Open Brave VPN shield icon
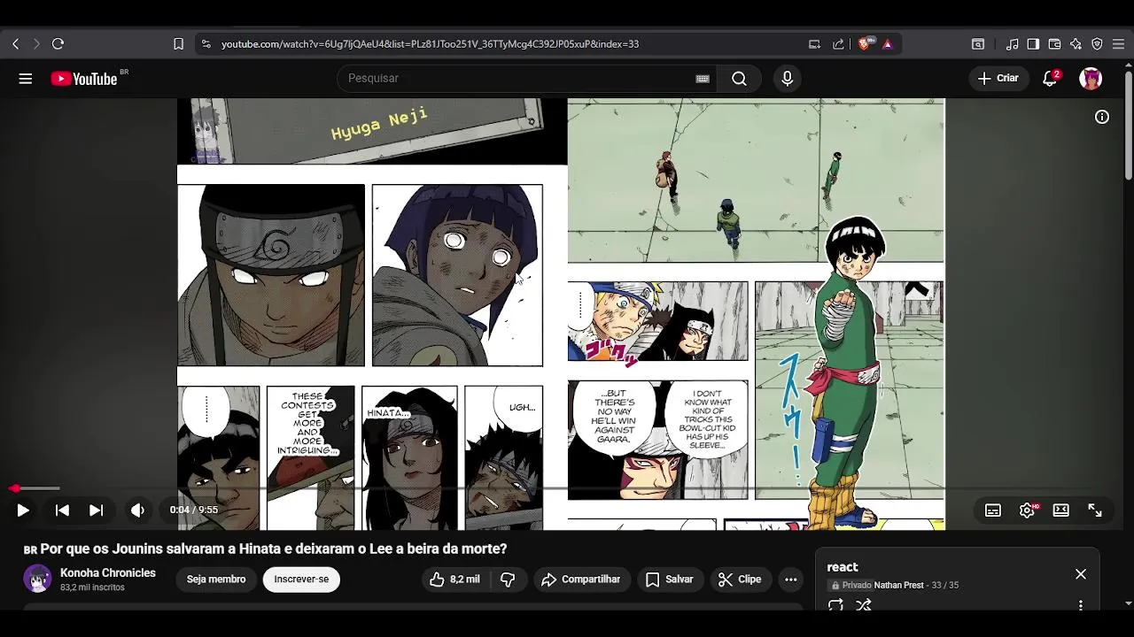The image size is (1134, 637). 1097,43
